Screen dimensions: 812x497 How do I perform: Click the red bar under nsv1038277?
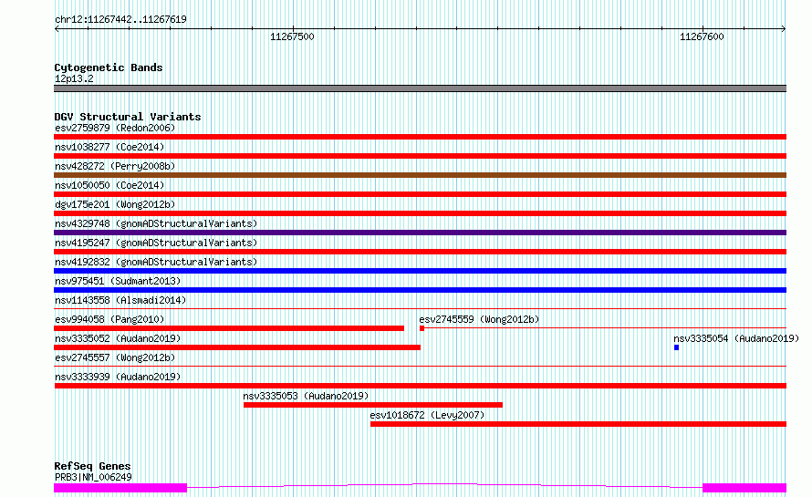[x=420, y=156]
